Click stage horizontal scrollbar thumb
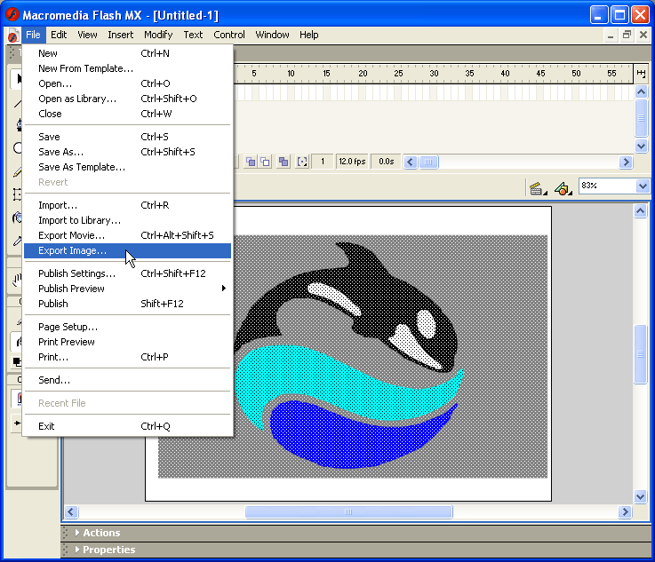The width and height of the screenshot is (655, 562). pyautogui.click(x=348, y=511)
